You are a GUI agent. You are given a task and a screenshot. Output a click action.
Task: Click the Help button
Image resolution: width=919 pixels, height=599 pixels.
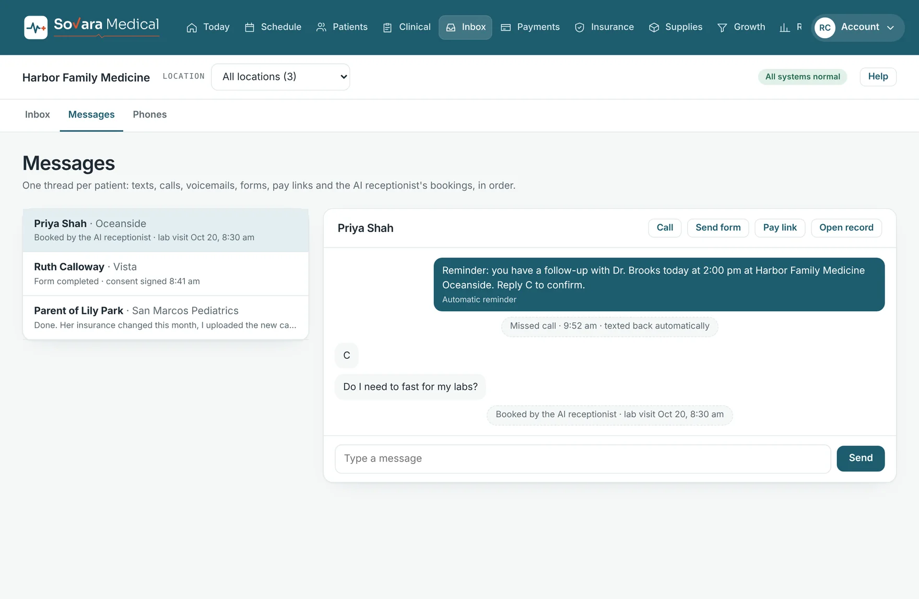point(878,77)
